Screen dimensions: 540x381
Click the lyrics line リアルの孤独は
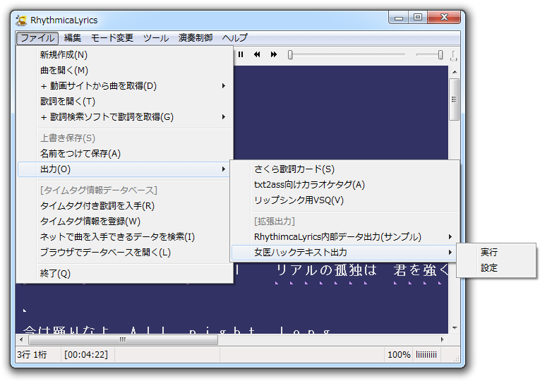coord(326,270)
